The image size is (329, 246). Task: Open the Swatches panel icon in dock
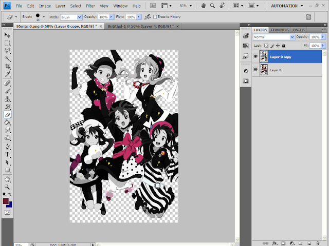click(246, 46)
